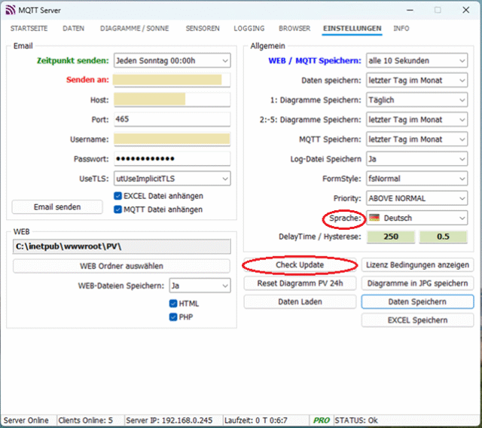482x428 pixels.
Task: Uncheck the HTML checkbox
Action: click(x=173, y=304)
